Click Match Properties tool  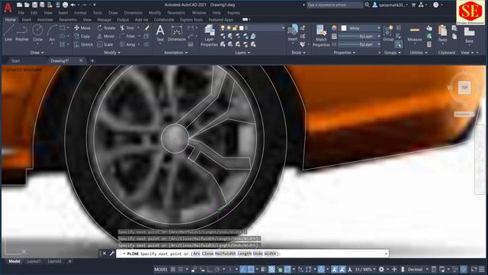[321, 36]
